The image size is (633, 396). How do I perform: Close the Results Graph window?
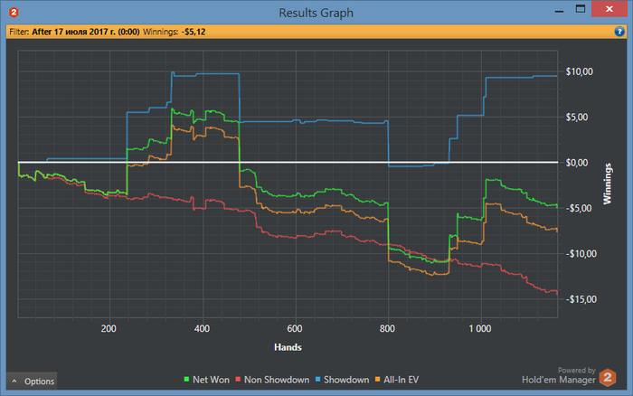click(x=609, y=9)
